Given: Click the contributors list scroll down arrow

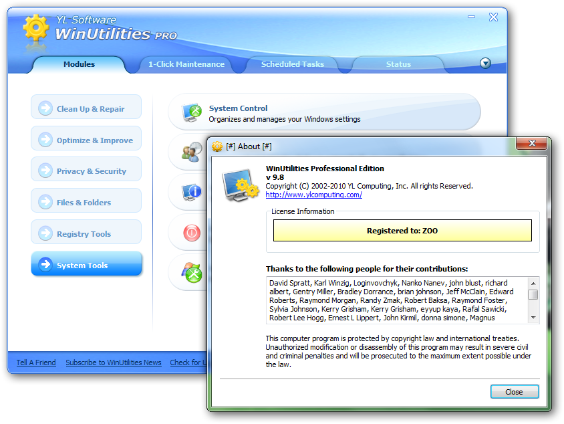Looking at the screenshot, I should [x=533, y=318].
